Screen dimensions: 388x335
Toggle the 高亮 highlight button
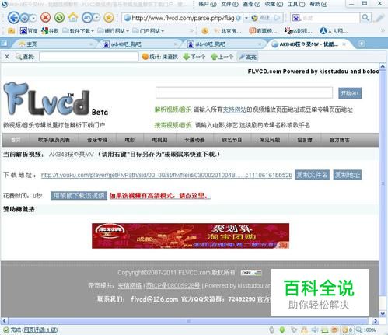pos(247,57)
